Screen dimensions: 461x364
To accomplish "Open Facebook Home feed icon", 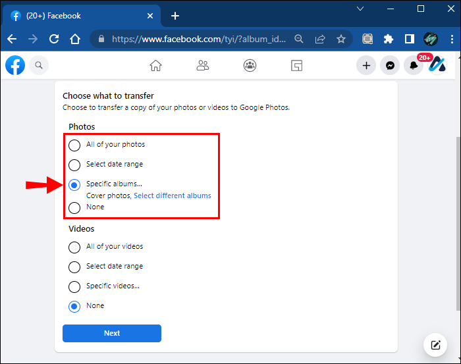I will tap(155, 65).
